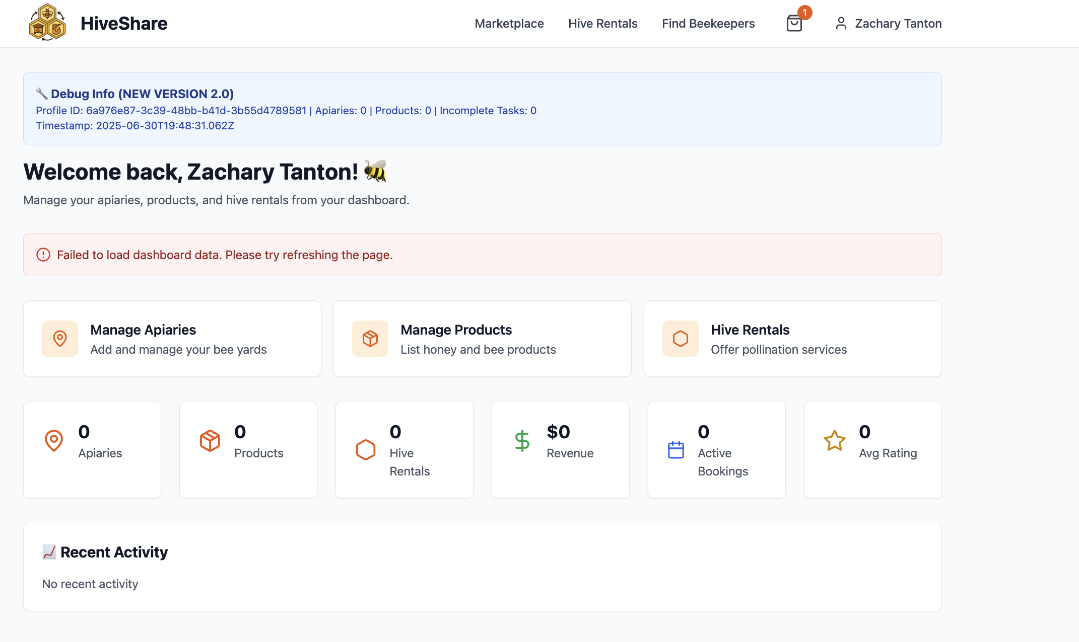This screenshot has height=642, width=1079.
Task: Click the blue calendar Active Bookings icon
Action: click(676, 450)
